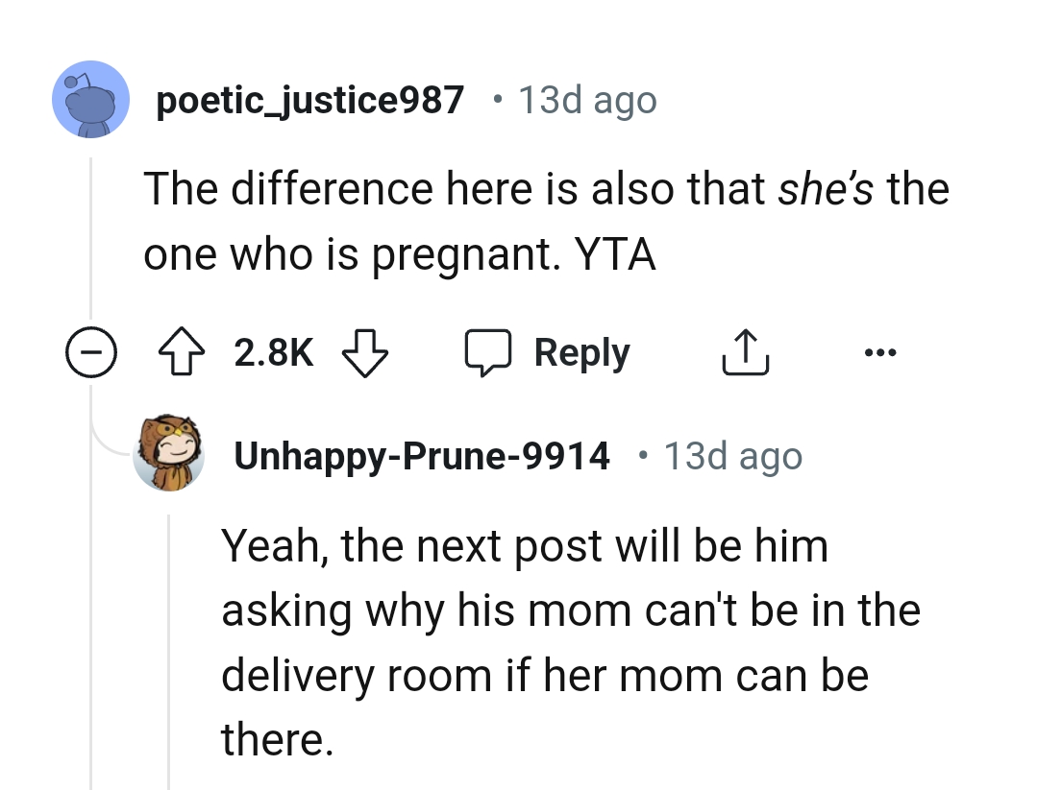
Task: Click the 13d ago timestamp on the reply
Action: coord(732,455)
